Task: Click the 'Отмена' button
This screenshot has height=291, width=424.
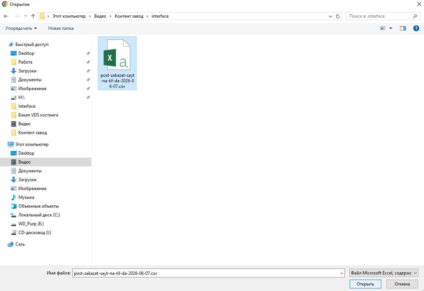Action: pos(402,284)
